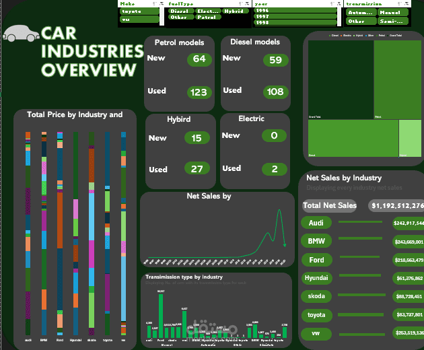Click the $1,192,512,276 total value

[396, 206]
